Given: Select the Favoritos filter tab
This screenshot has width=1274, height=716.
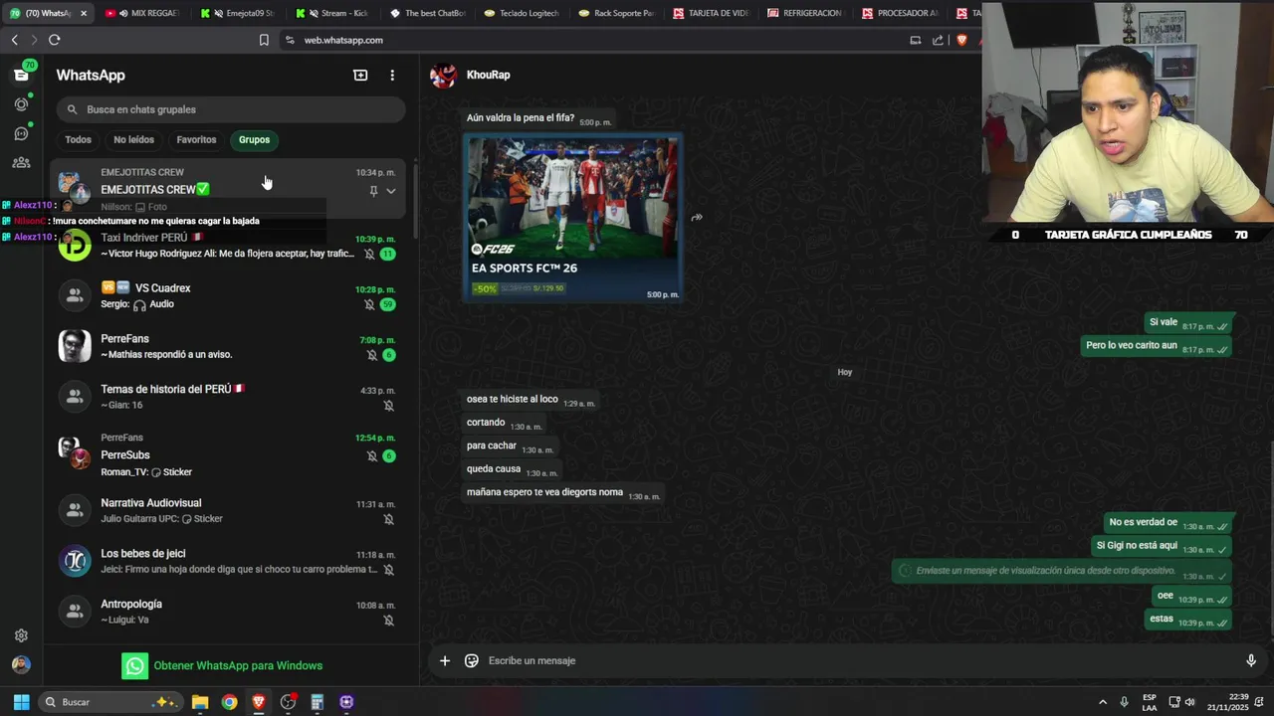Looking at the screenshot, I should point(196,140).
